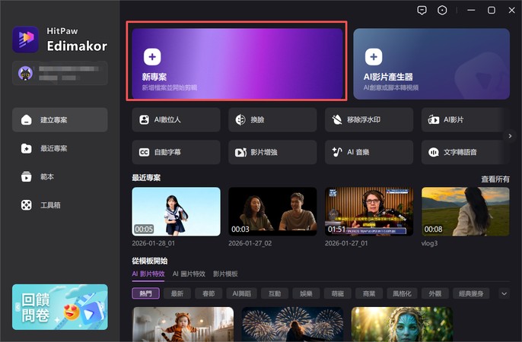Create a 新專案 new project
Image resolution: width=522 pixels, height=342 pixels.
[237, 64]
